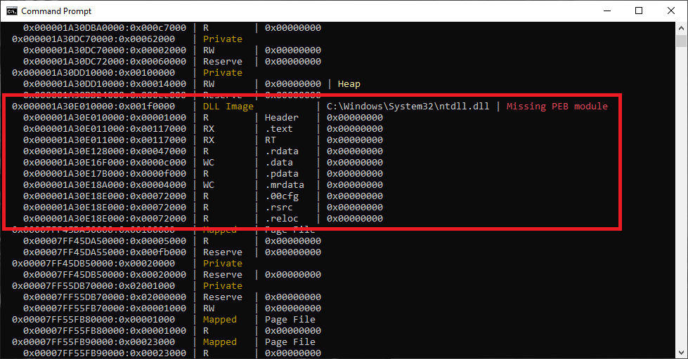The image size is (688, 359).
Task: Click the Heap label in the output
Action: pyautogui.click(x=349, y=84)
